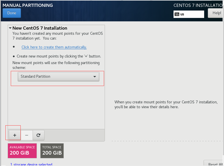224x166 pixels.
Task: Click the New CentOS 7 Installation heading text
Action: point(40,28)
